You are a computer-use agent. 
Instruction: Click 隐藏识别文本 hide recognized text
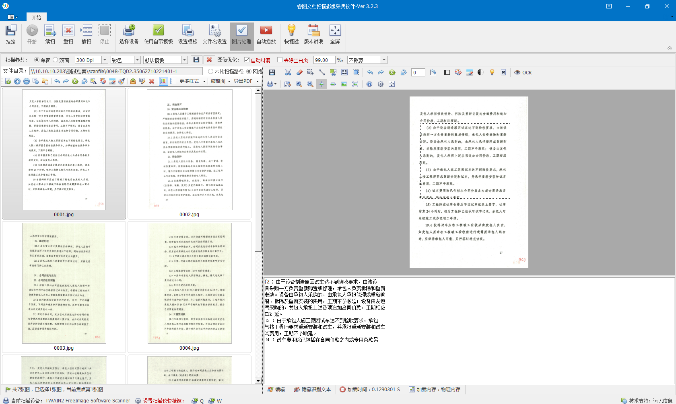(312, 390)
